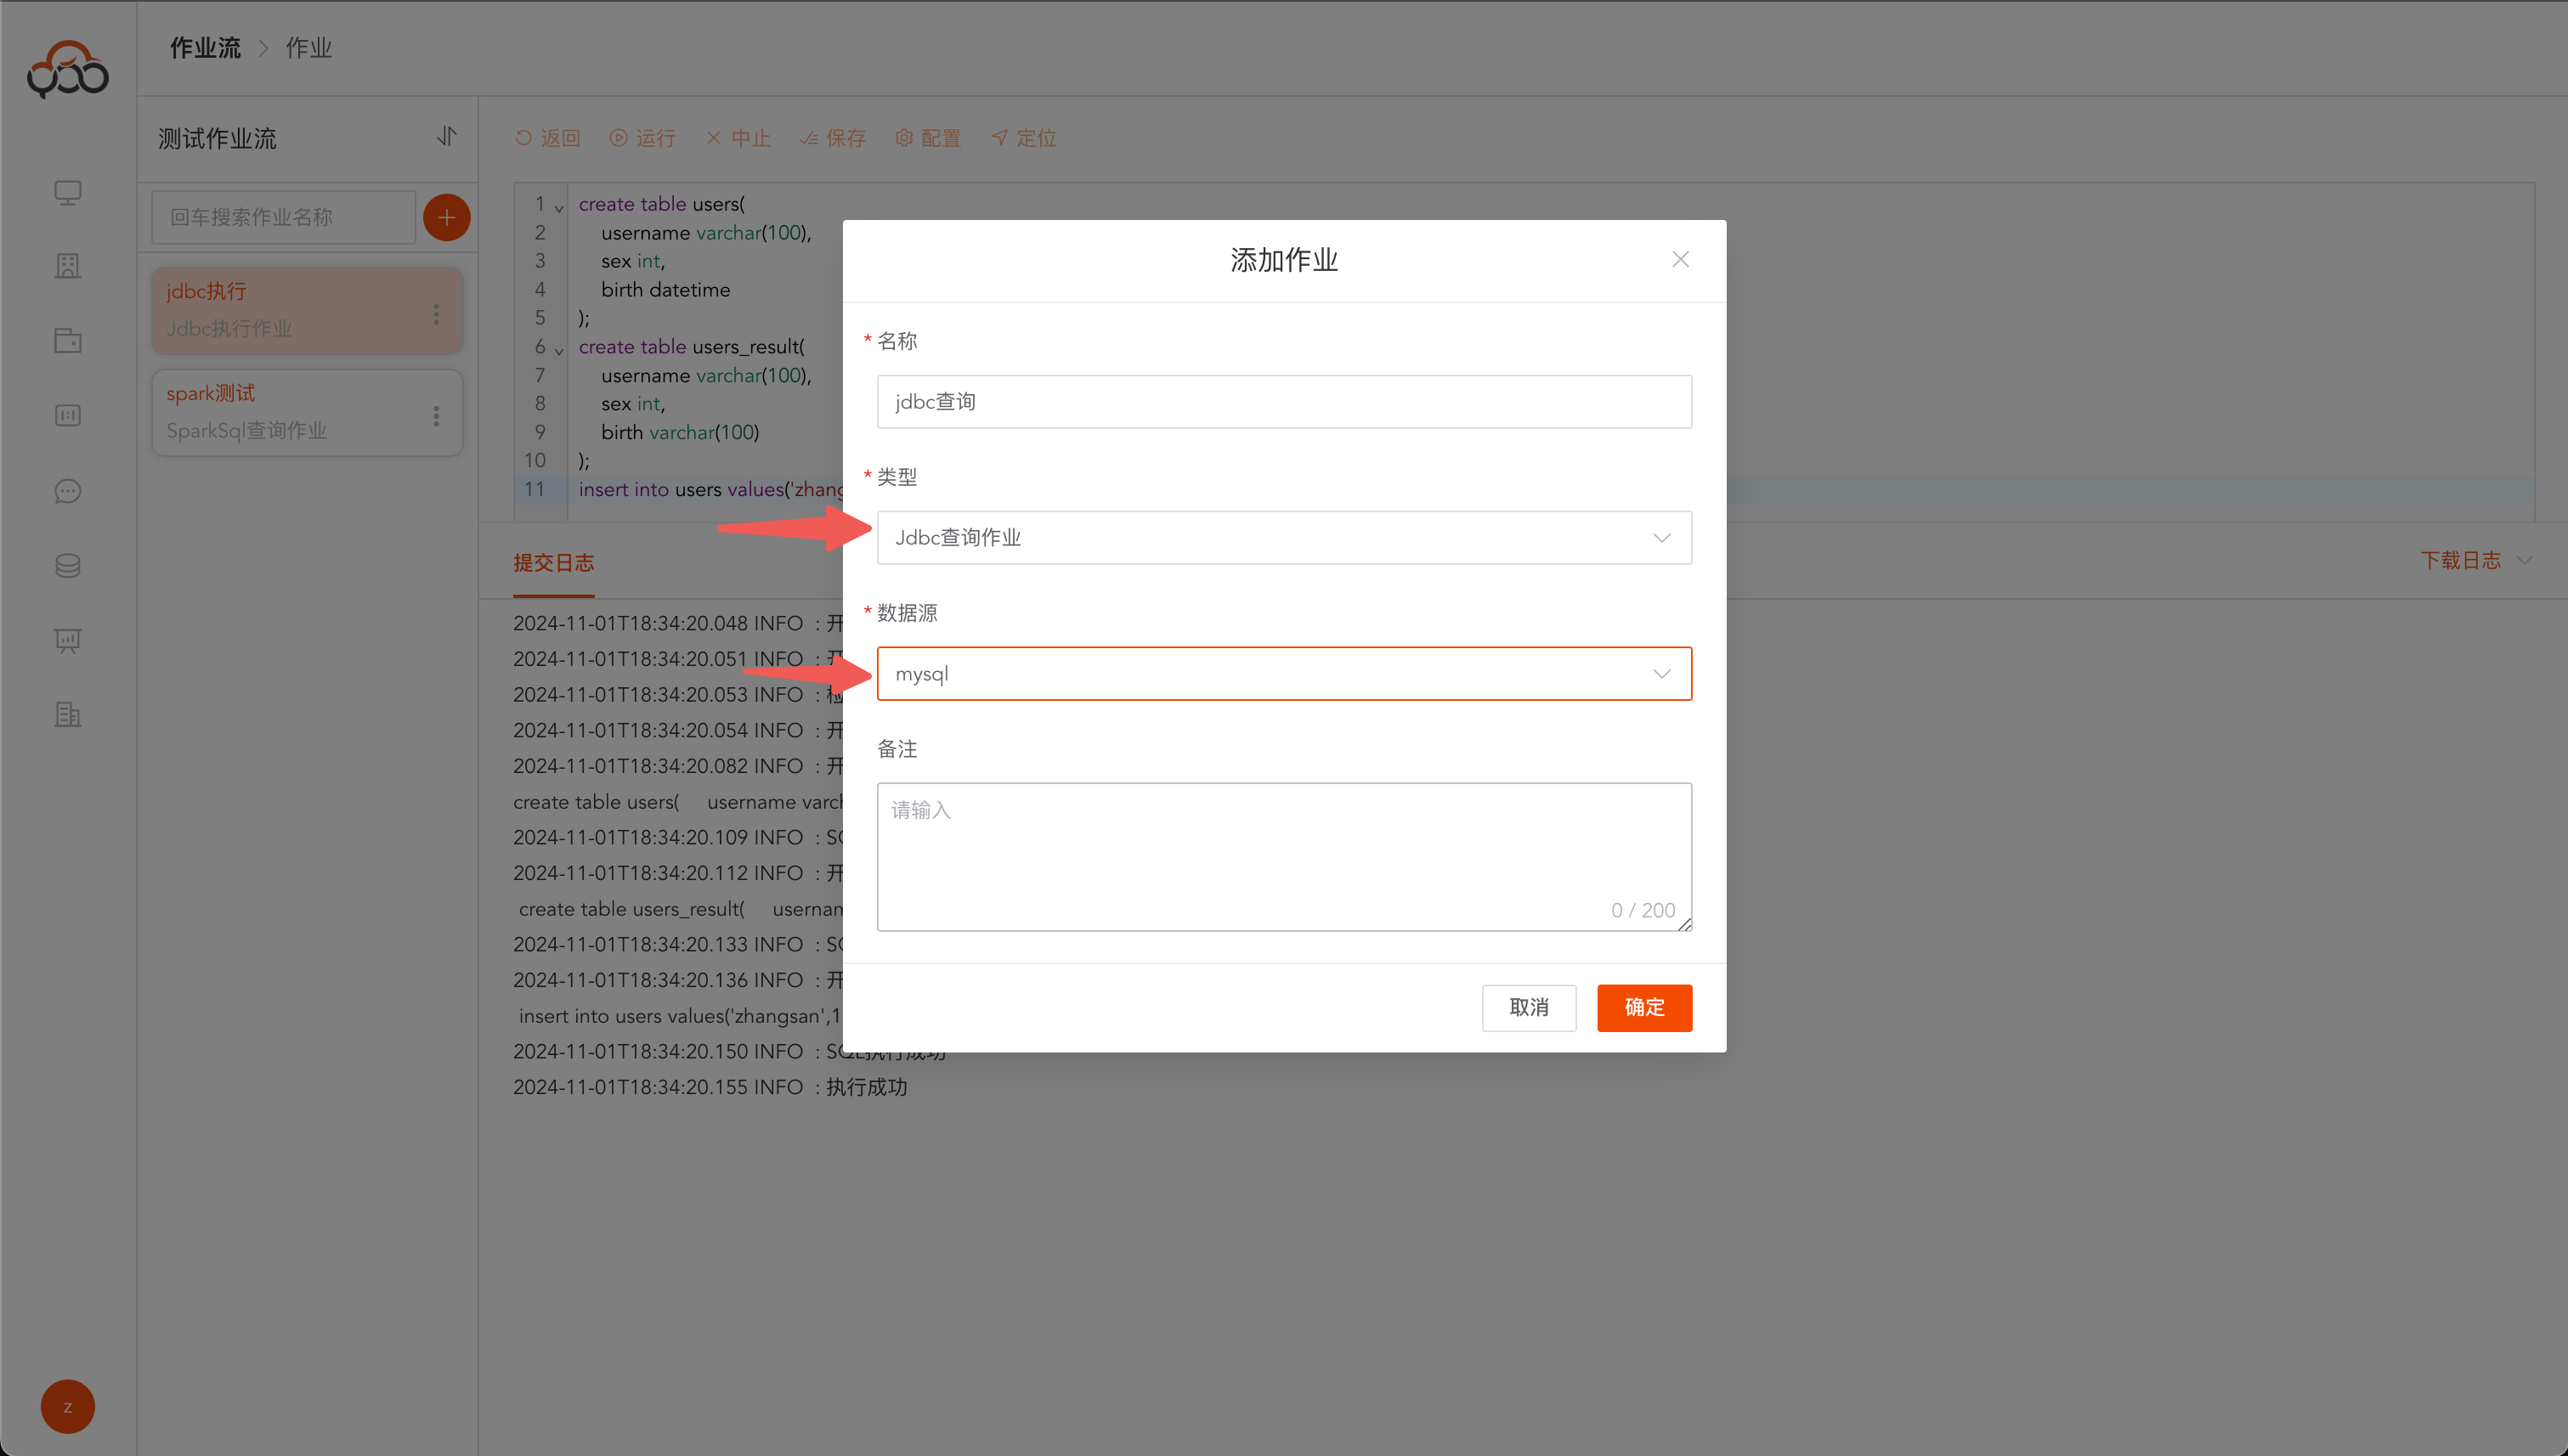The height and width of the screenshot is (1456, 2568).
Task: Select the spark测试 job card
Action: pos(307,413)
